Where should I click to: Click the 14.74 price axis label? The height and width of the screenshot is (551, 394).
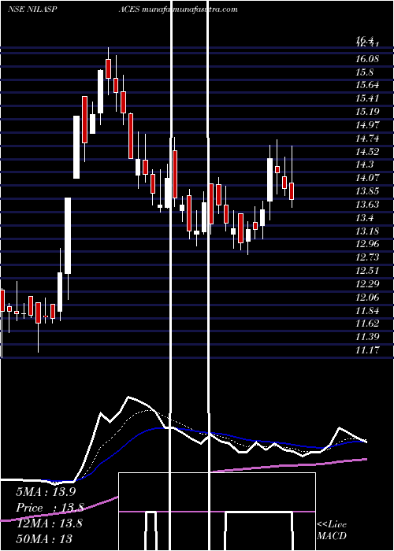(x=367, y=138)
